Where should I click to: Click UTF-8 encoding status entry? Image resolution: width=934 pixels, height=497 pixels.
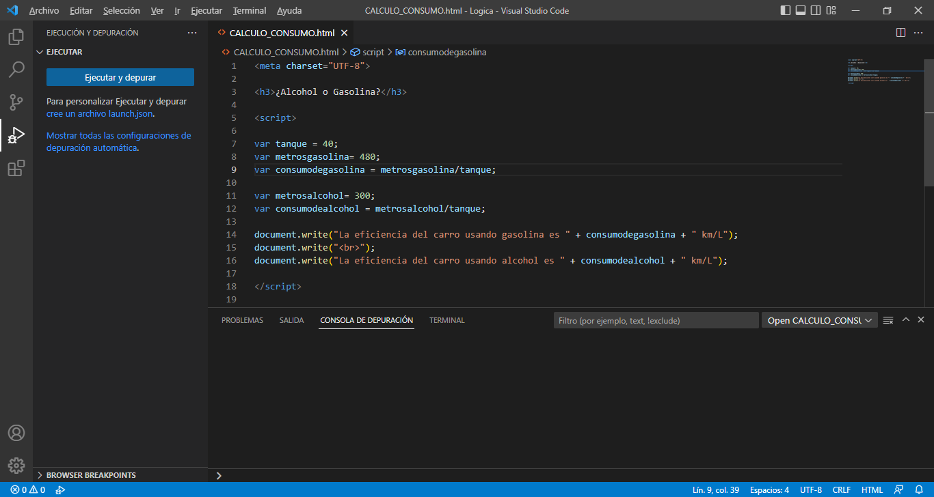coord(811,490)
